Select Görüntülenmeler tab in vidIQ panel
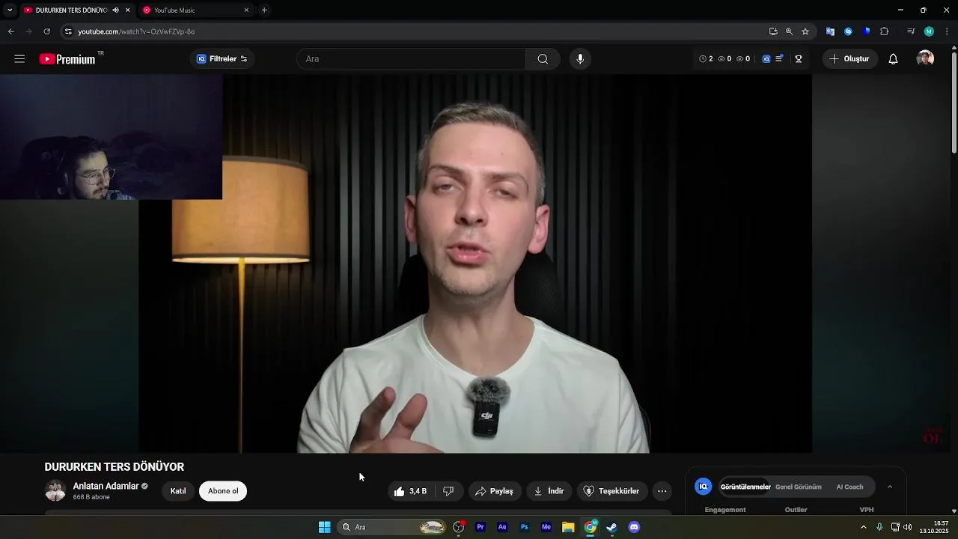958x539 pixels. [x=745, y=487]
